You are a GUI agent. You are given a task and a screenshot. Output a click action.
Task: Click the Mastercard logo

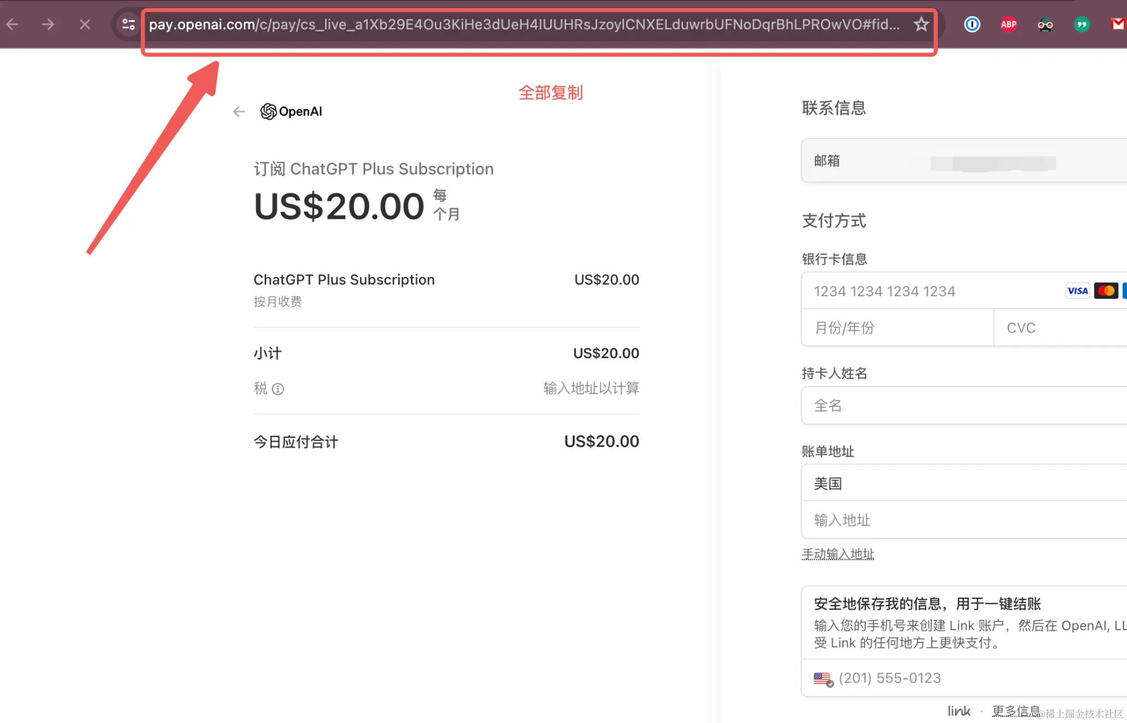tap(1107, 291)
